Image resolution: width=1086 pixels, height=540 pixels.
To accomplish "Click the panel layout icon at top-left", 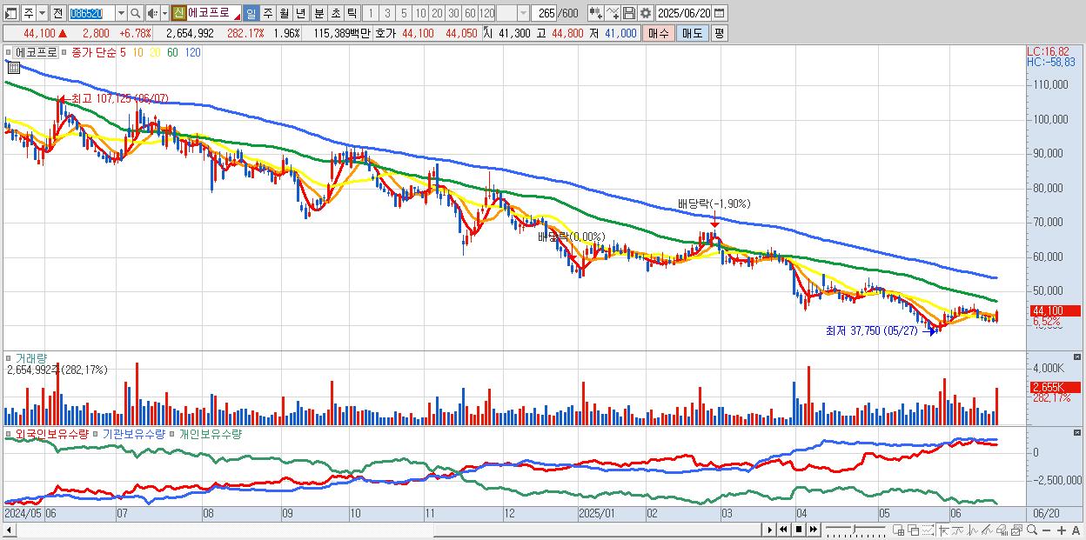I will click(10, 13).
